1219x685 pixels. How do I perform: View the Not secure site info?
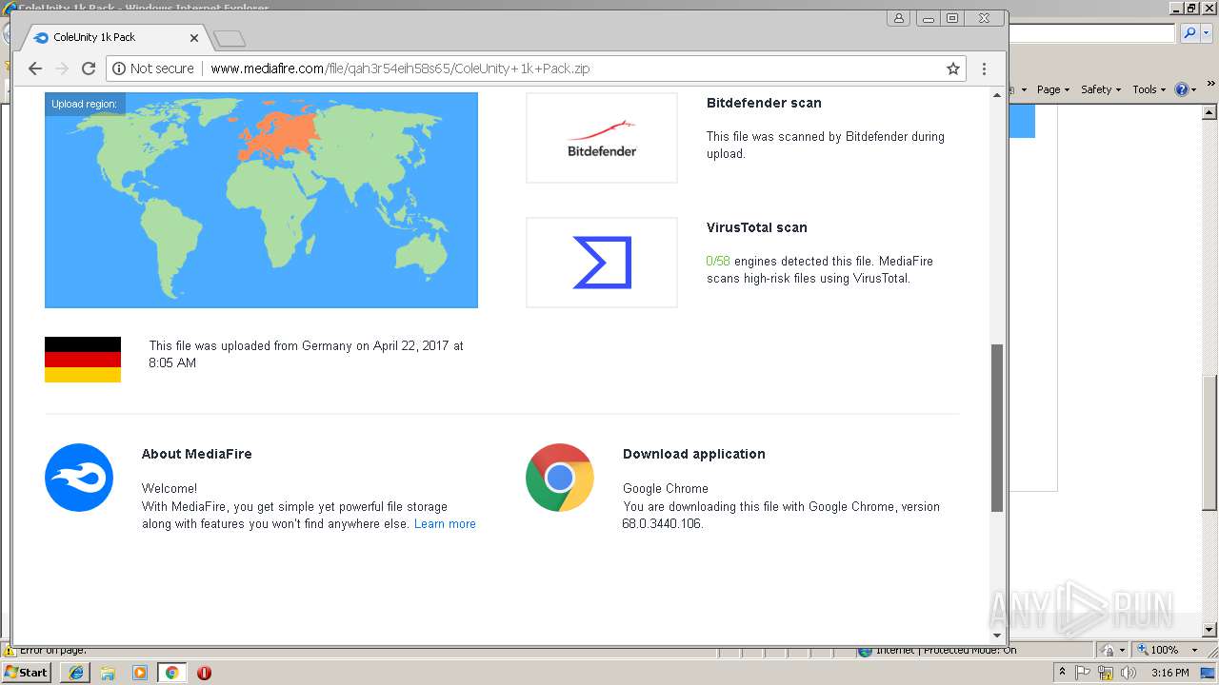(153, 68)
